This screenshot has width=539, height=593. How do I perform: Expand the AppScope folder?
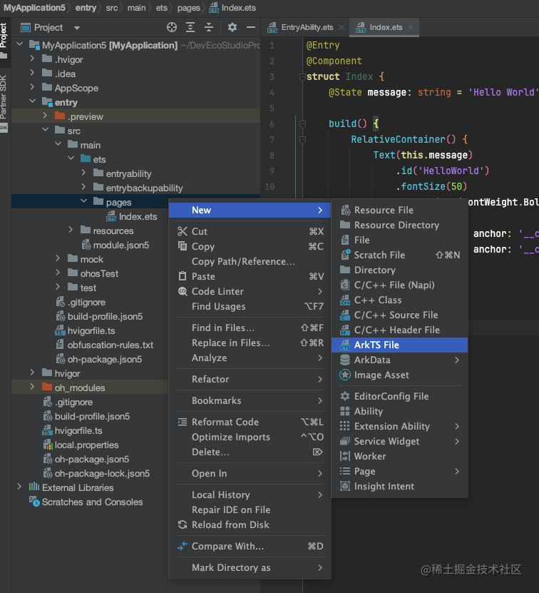(33, 87)
